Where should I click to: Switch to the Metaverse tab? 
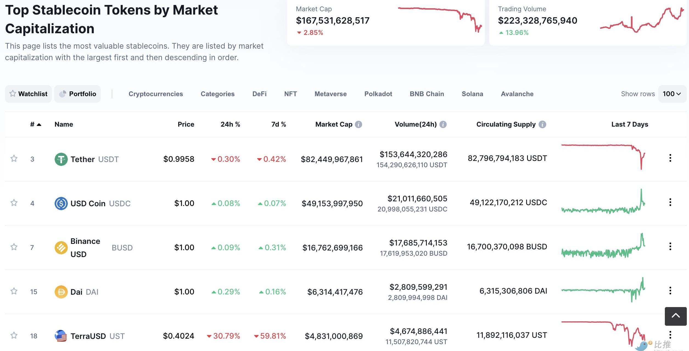pos(331,94)
